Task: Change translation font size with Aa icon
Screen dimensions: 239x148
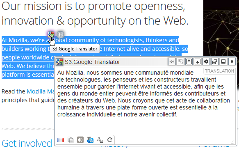Action: point(100,140)
